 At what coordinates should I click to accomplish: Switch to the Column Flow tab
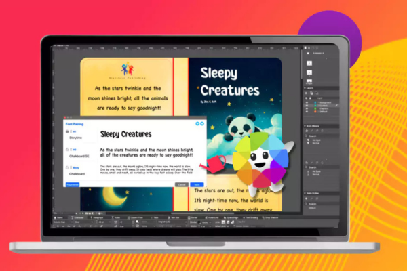135,217
